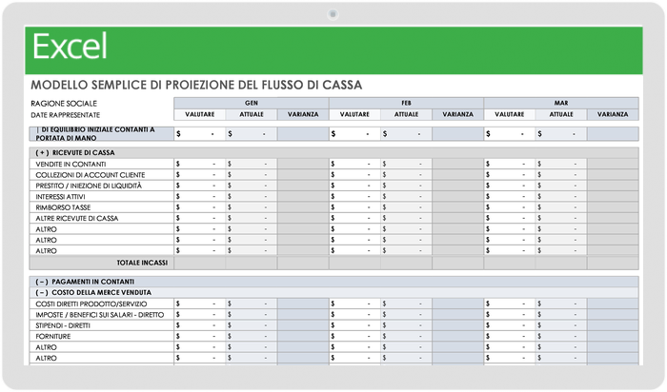
Task: Select MAR VARIANZA column header
Action: (x=613, y=114)
